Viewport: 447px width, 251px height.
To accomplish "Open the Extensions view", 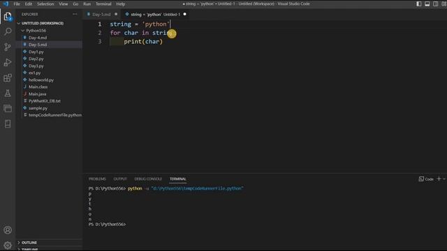I will (x=8, y=78).
